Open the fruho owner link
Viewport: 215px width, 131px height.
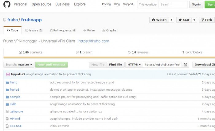click(x=13, y=20)
